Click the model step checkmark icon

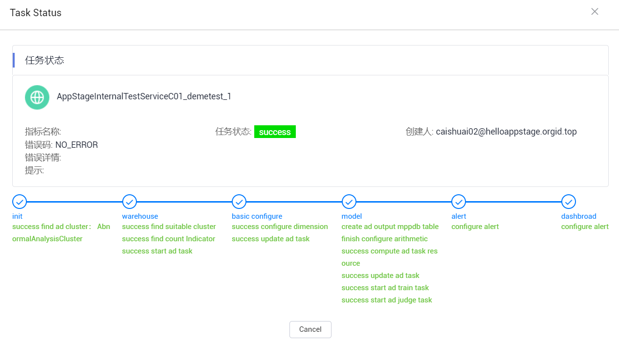coord(349,201)
